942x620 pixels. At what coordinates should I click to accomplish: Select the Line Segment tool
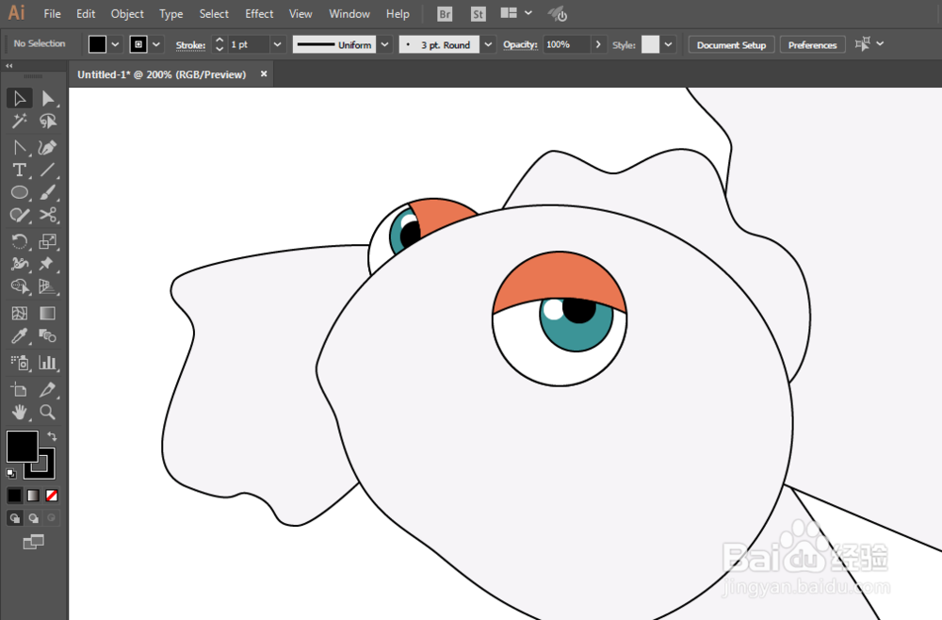click(47, 171)
